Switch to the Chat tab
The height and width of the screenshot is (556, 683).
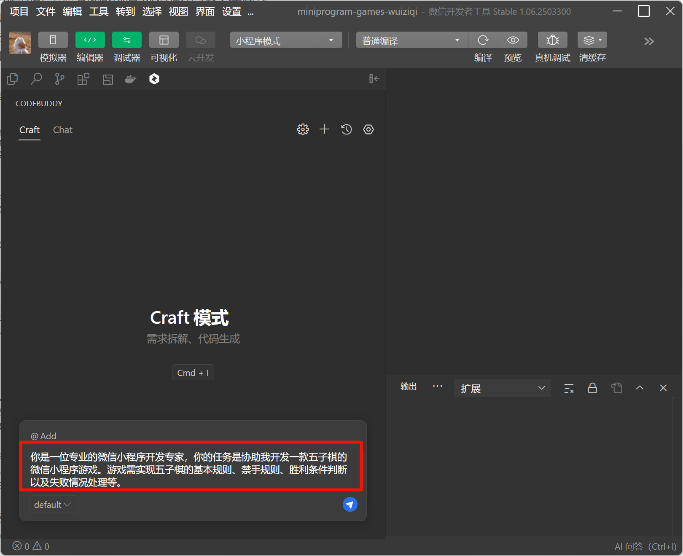point(63,130)
